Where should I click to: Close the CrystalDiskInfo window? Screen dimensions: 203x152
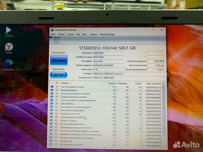[162, 30]
